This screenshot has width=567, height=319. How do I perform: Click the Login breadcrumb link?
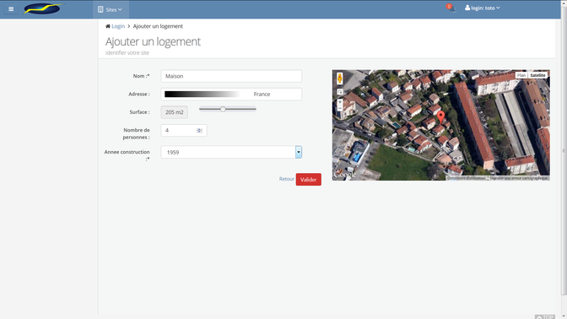coord(118,26)
